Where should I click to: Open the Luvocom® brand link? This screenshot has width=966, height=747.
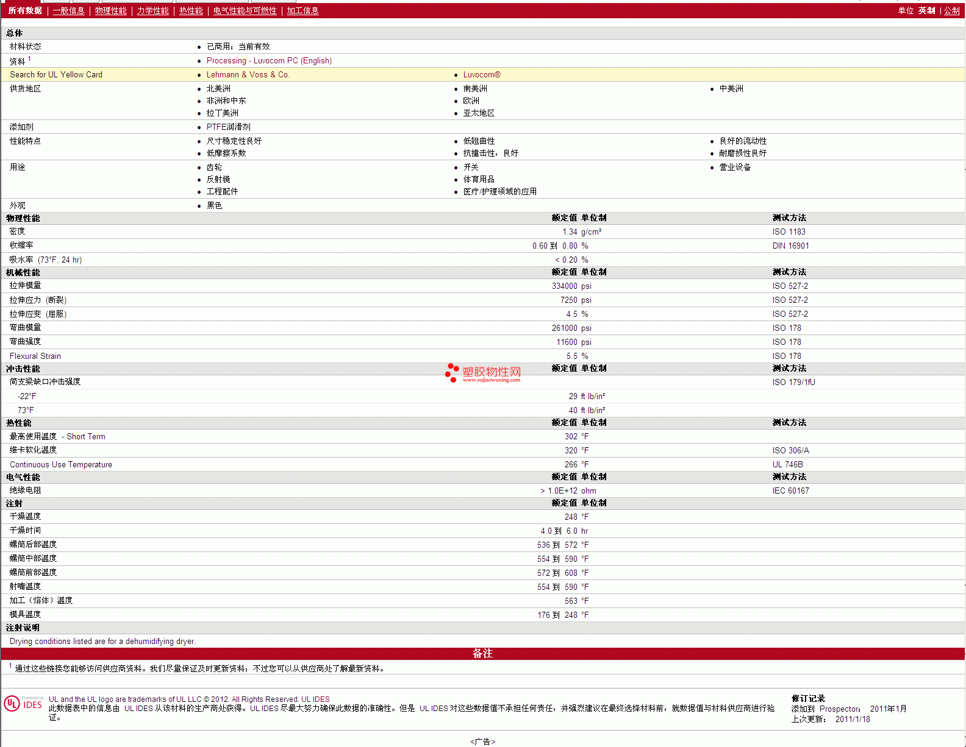(482, 74)
